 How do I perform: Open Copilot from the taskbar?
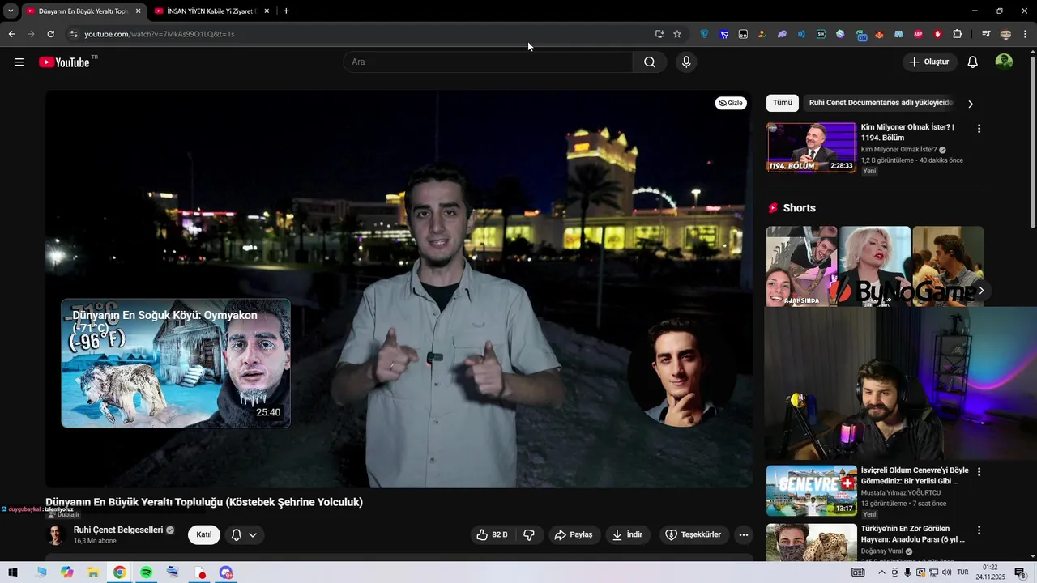[66, 572]
